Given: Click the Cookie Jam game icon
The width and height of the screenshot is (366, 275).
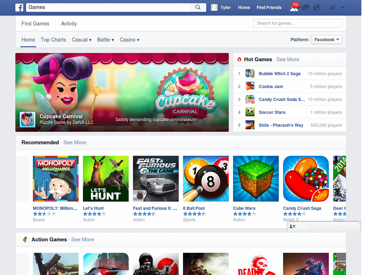Looking at the screenshot, I should (x=250, y=86).
